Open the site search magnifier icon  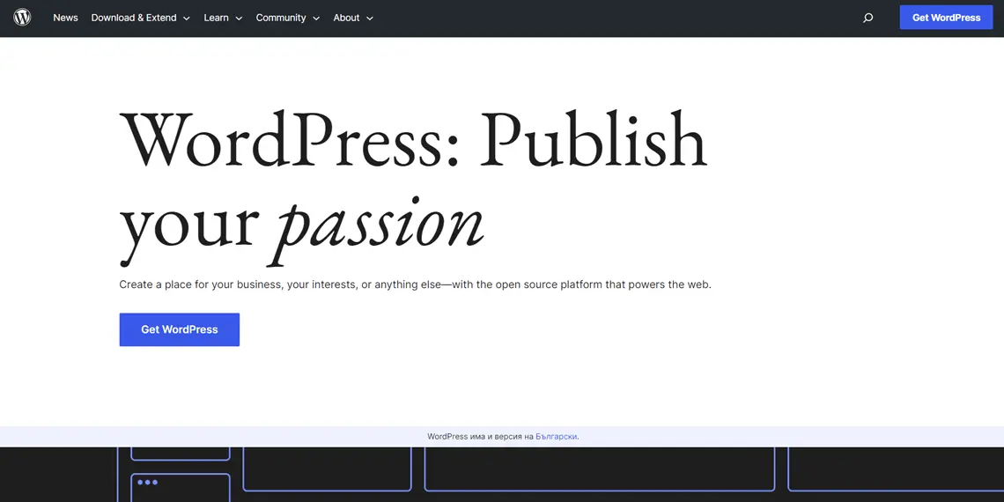[867, 18]
